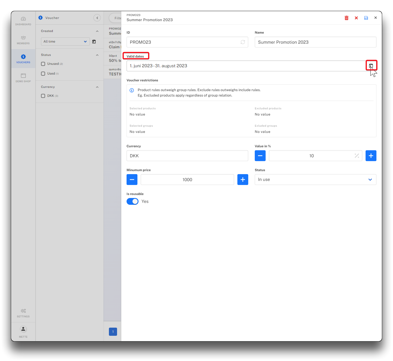Decrease Minimum price with minus button
Image resolution: width=393 pixels, height=361 pixels.
click(x=132, y=180)
